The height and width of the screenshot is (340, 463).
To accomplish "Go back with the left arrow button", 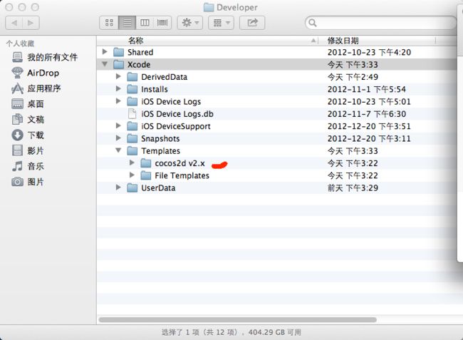I will tap(14, 23).
